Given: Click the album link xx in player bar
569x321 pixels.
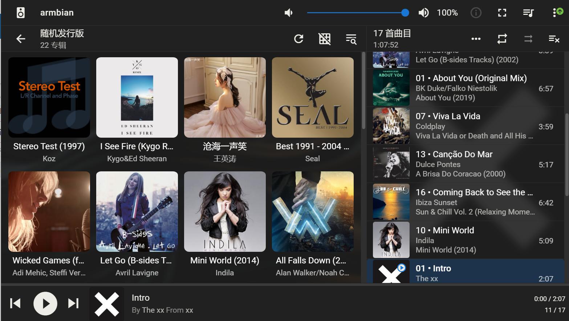Looking at the screenshot, I should tap(189, 310).
